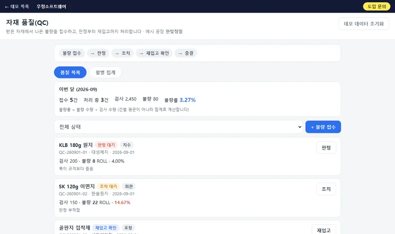
Task: Reset with 데모 데이터 초기화 button
Action: pyautogui.click(x=364, y=24)
